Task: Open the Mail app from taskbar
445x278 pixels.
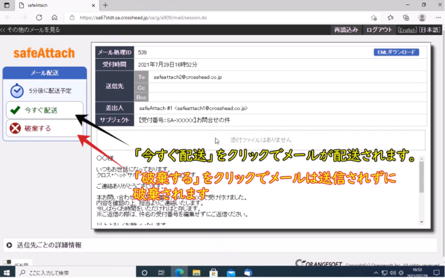Action: point(231,272)
